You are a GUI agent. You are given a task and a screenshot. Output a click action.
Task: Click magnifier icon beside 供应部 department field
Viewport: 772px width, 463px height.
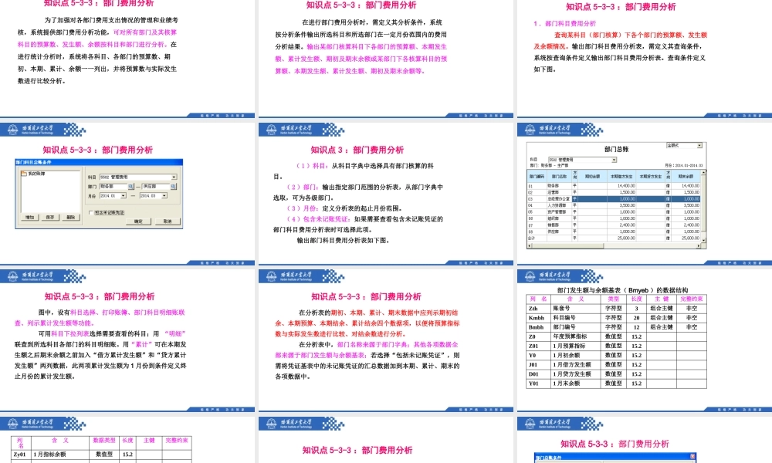coord(174,187)
